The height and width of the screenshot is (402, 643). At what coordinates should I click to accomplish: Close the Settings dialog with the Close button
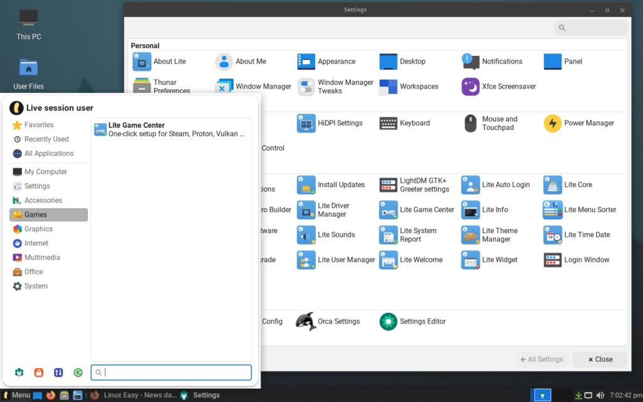tap(600, 359)
